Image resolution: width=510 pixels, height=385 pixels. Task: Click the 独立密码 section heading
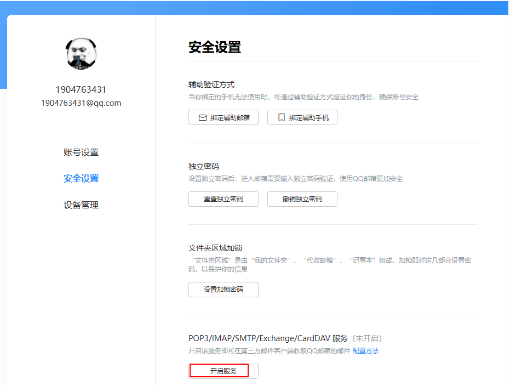[204, 166]
